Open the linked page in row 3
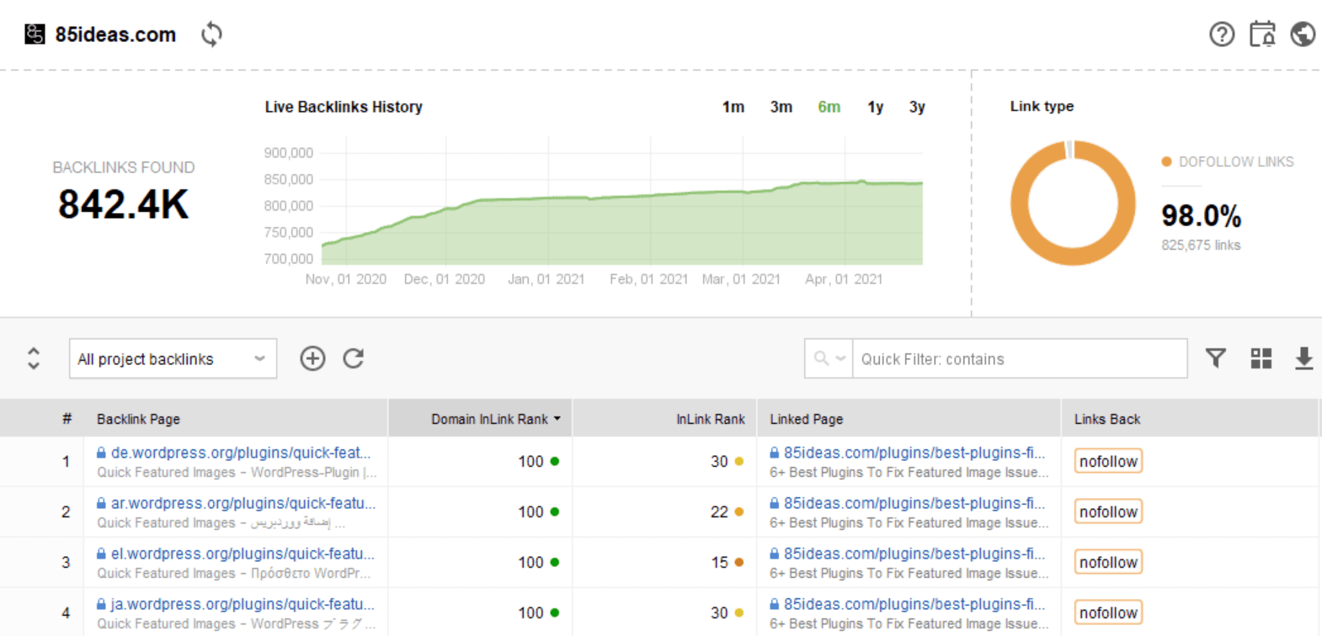The width and height of the screenshot is (1322, 636). point(914,554)
